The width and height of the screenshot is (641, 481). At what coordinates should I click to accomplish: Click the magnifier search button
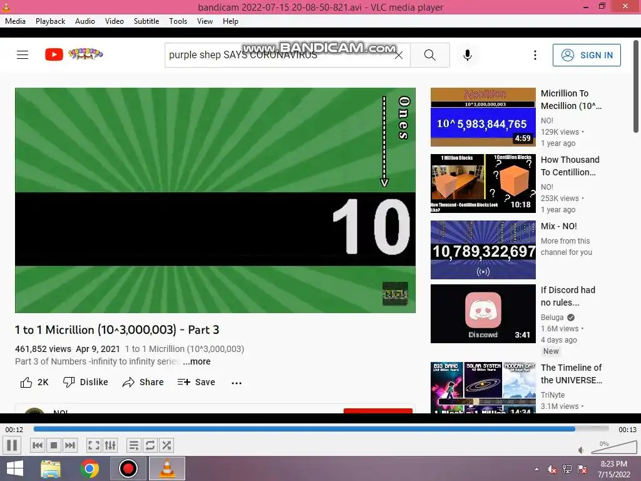point(429,55)
